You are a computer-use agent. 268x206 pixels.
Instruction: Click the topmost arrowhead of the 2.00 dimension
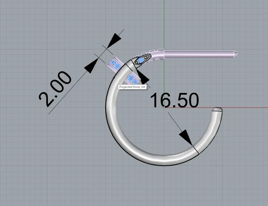tap(114, 40)
